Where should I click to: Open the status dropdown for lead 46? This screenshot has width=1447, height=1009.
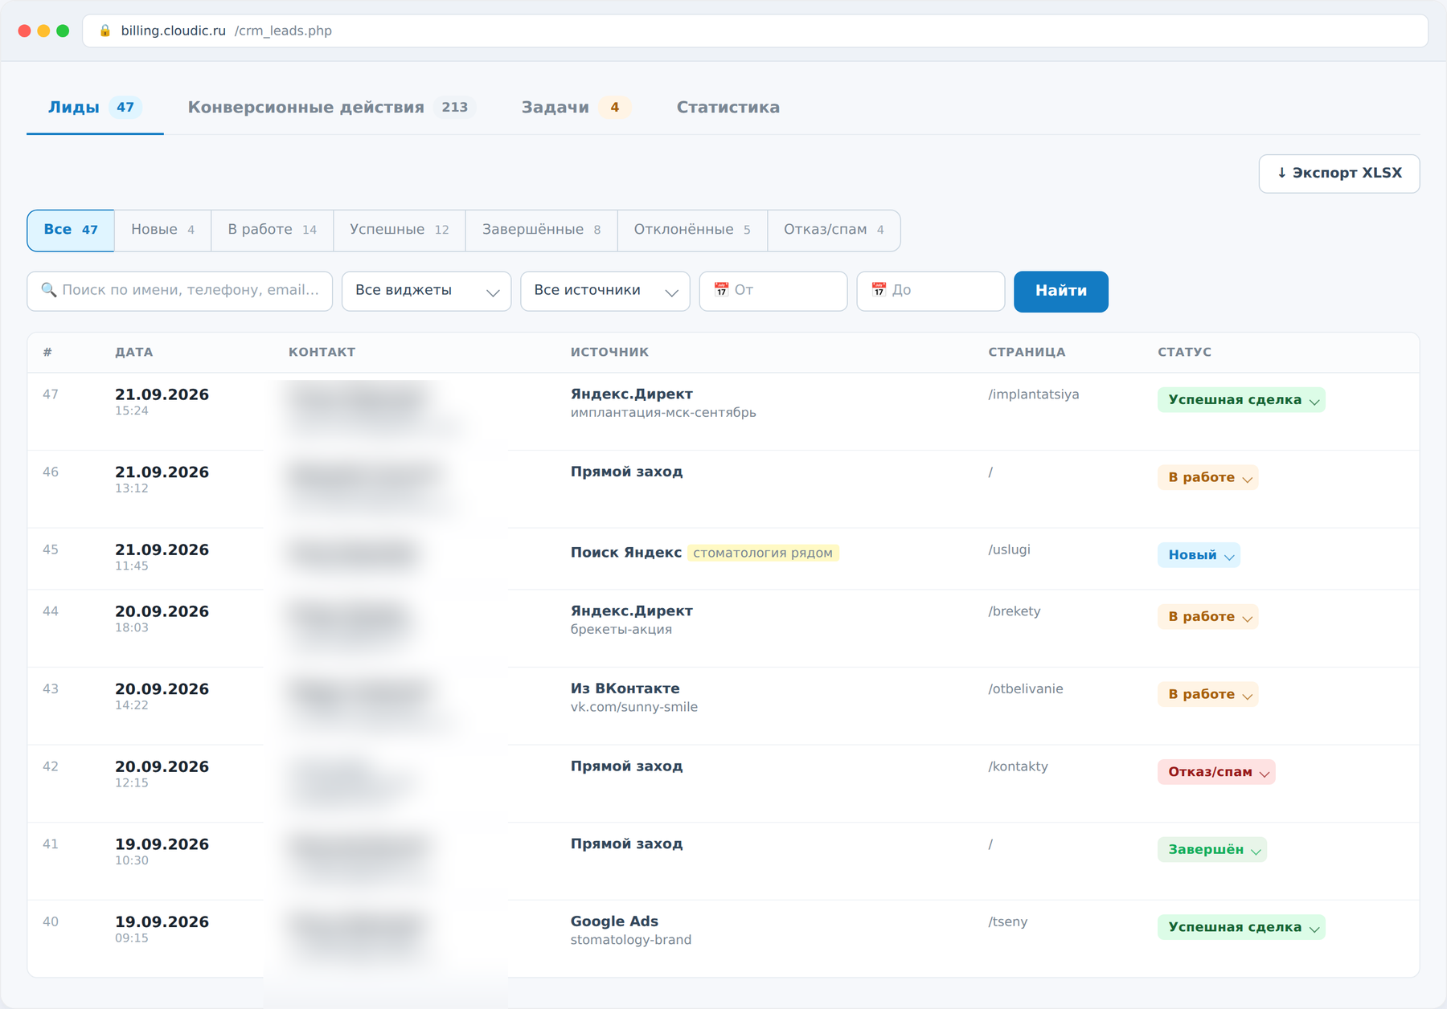(1207, 477)
